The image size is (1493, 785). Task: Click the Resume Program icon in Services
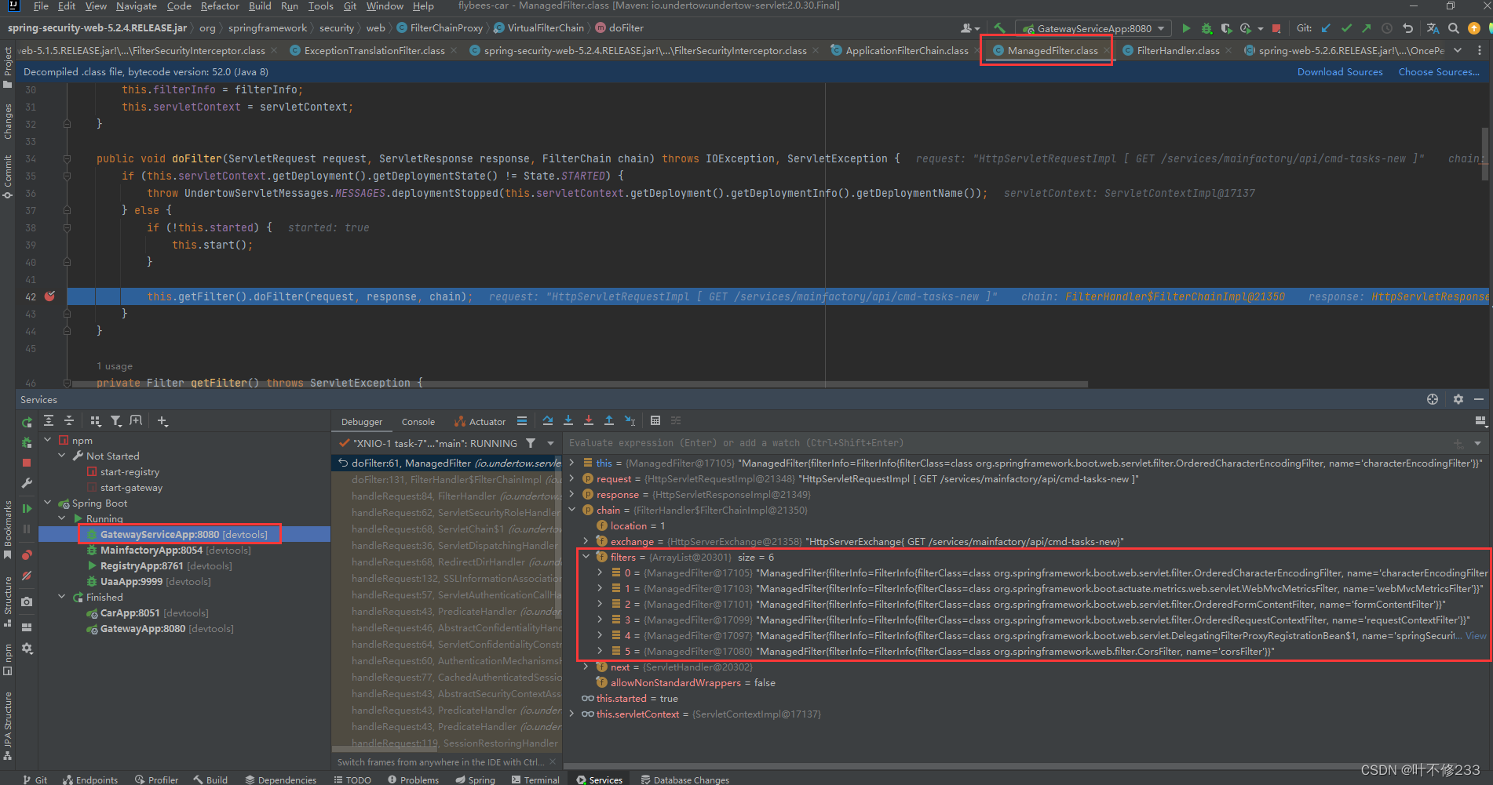(x=27, y=509)
